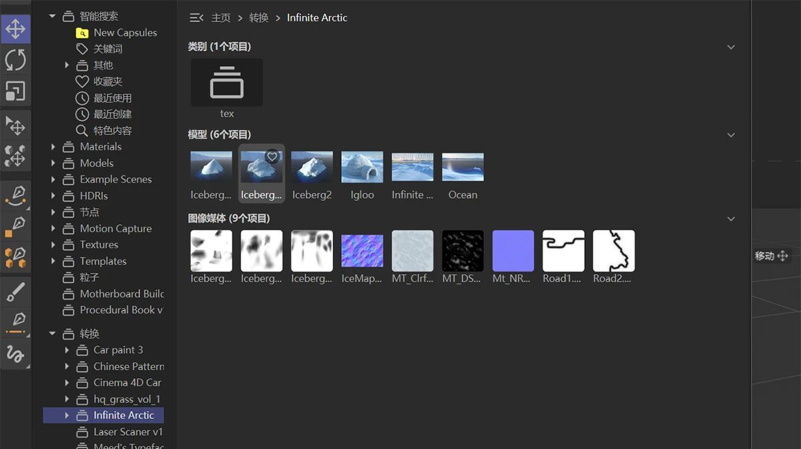Screen dimensions: 801x449
Task: Toggle favorite heart on selected Iceberg model
Action: click(x=272, y=157)
